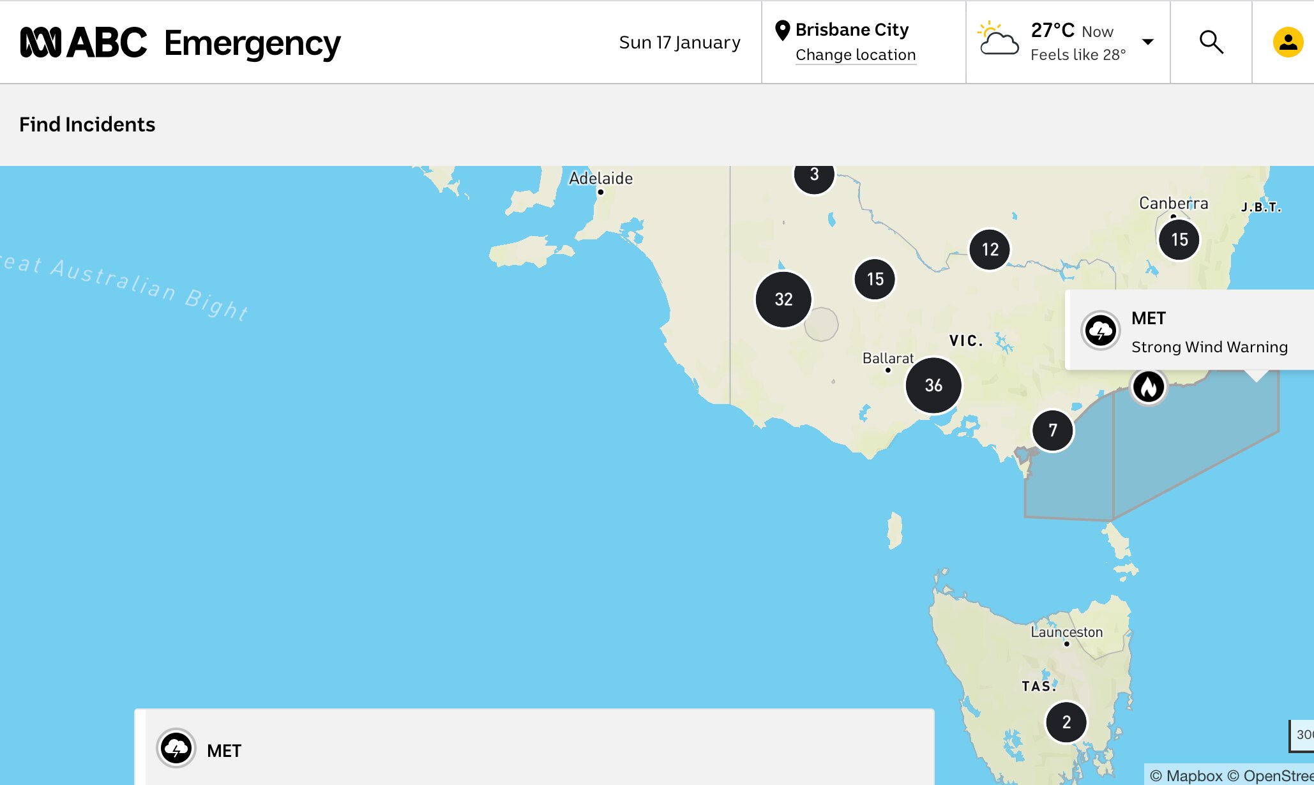Click the fire incident icon near Gippsland
Viewport: 1314px width, 785px height.
(x=1149, y=387)
